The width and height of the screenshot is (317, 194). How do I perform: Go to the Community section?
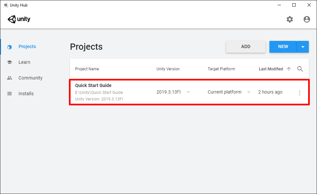click(x=30, y=78)
